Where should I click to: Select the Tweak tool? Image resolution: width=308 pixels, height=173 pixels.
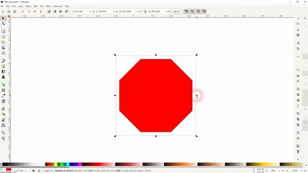click(3, 109)
